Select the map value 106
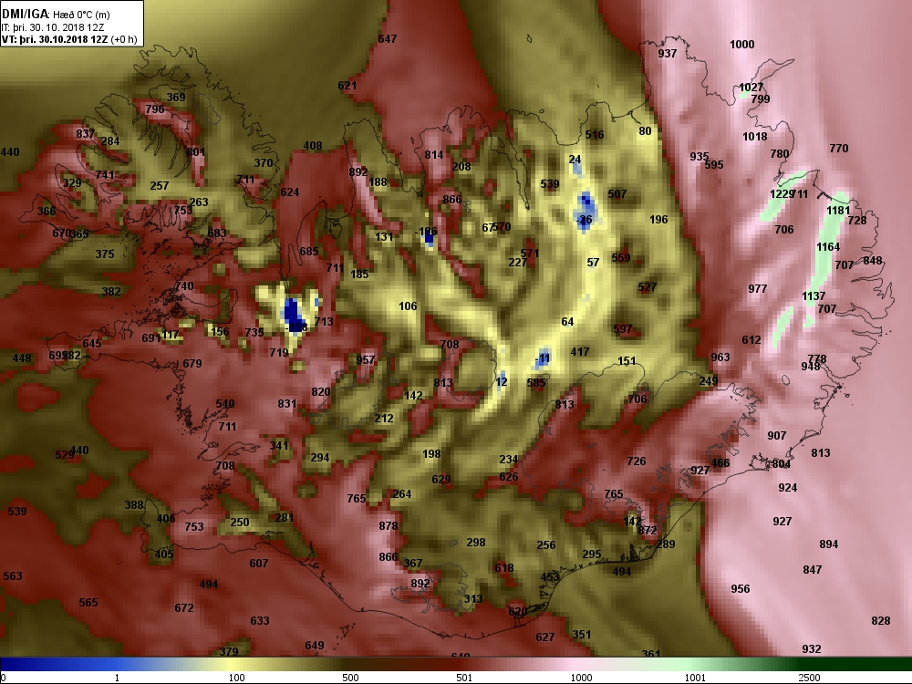The image size is (912, 684). [x=408, y=306]
